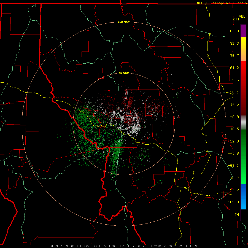Click the 92.3 legend value
The width and height of the screenshot is (248, 248).
point(234,43)
